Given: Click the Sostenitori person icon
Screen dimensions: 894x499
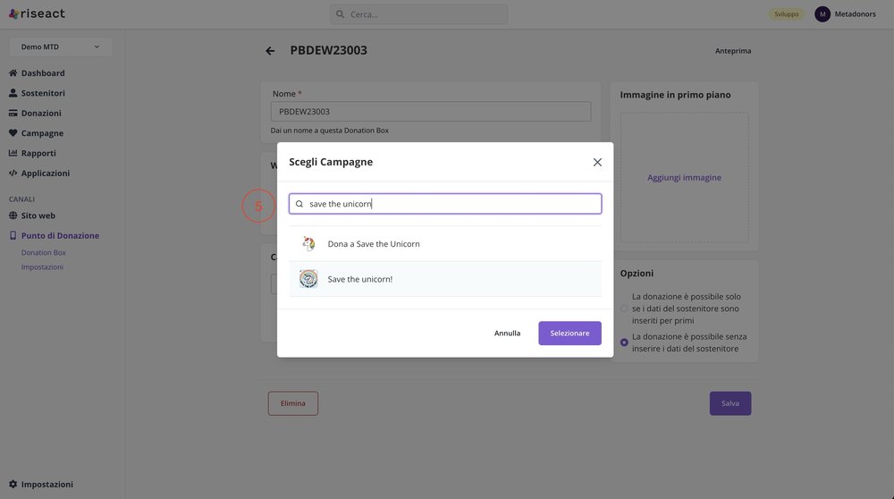Looking at the screenshot, I should click(x=13, y=93).
